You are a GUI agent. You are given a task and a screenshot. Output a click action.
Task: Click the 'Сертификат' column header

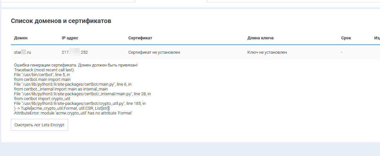point(140,38)
